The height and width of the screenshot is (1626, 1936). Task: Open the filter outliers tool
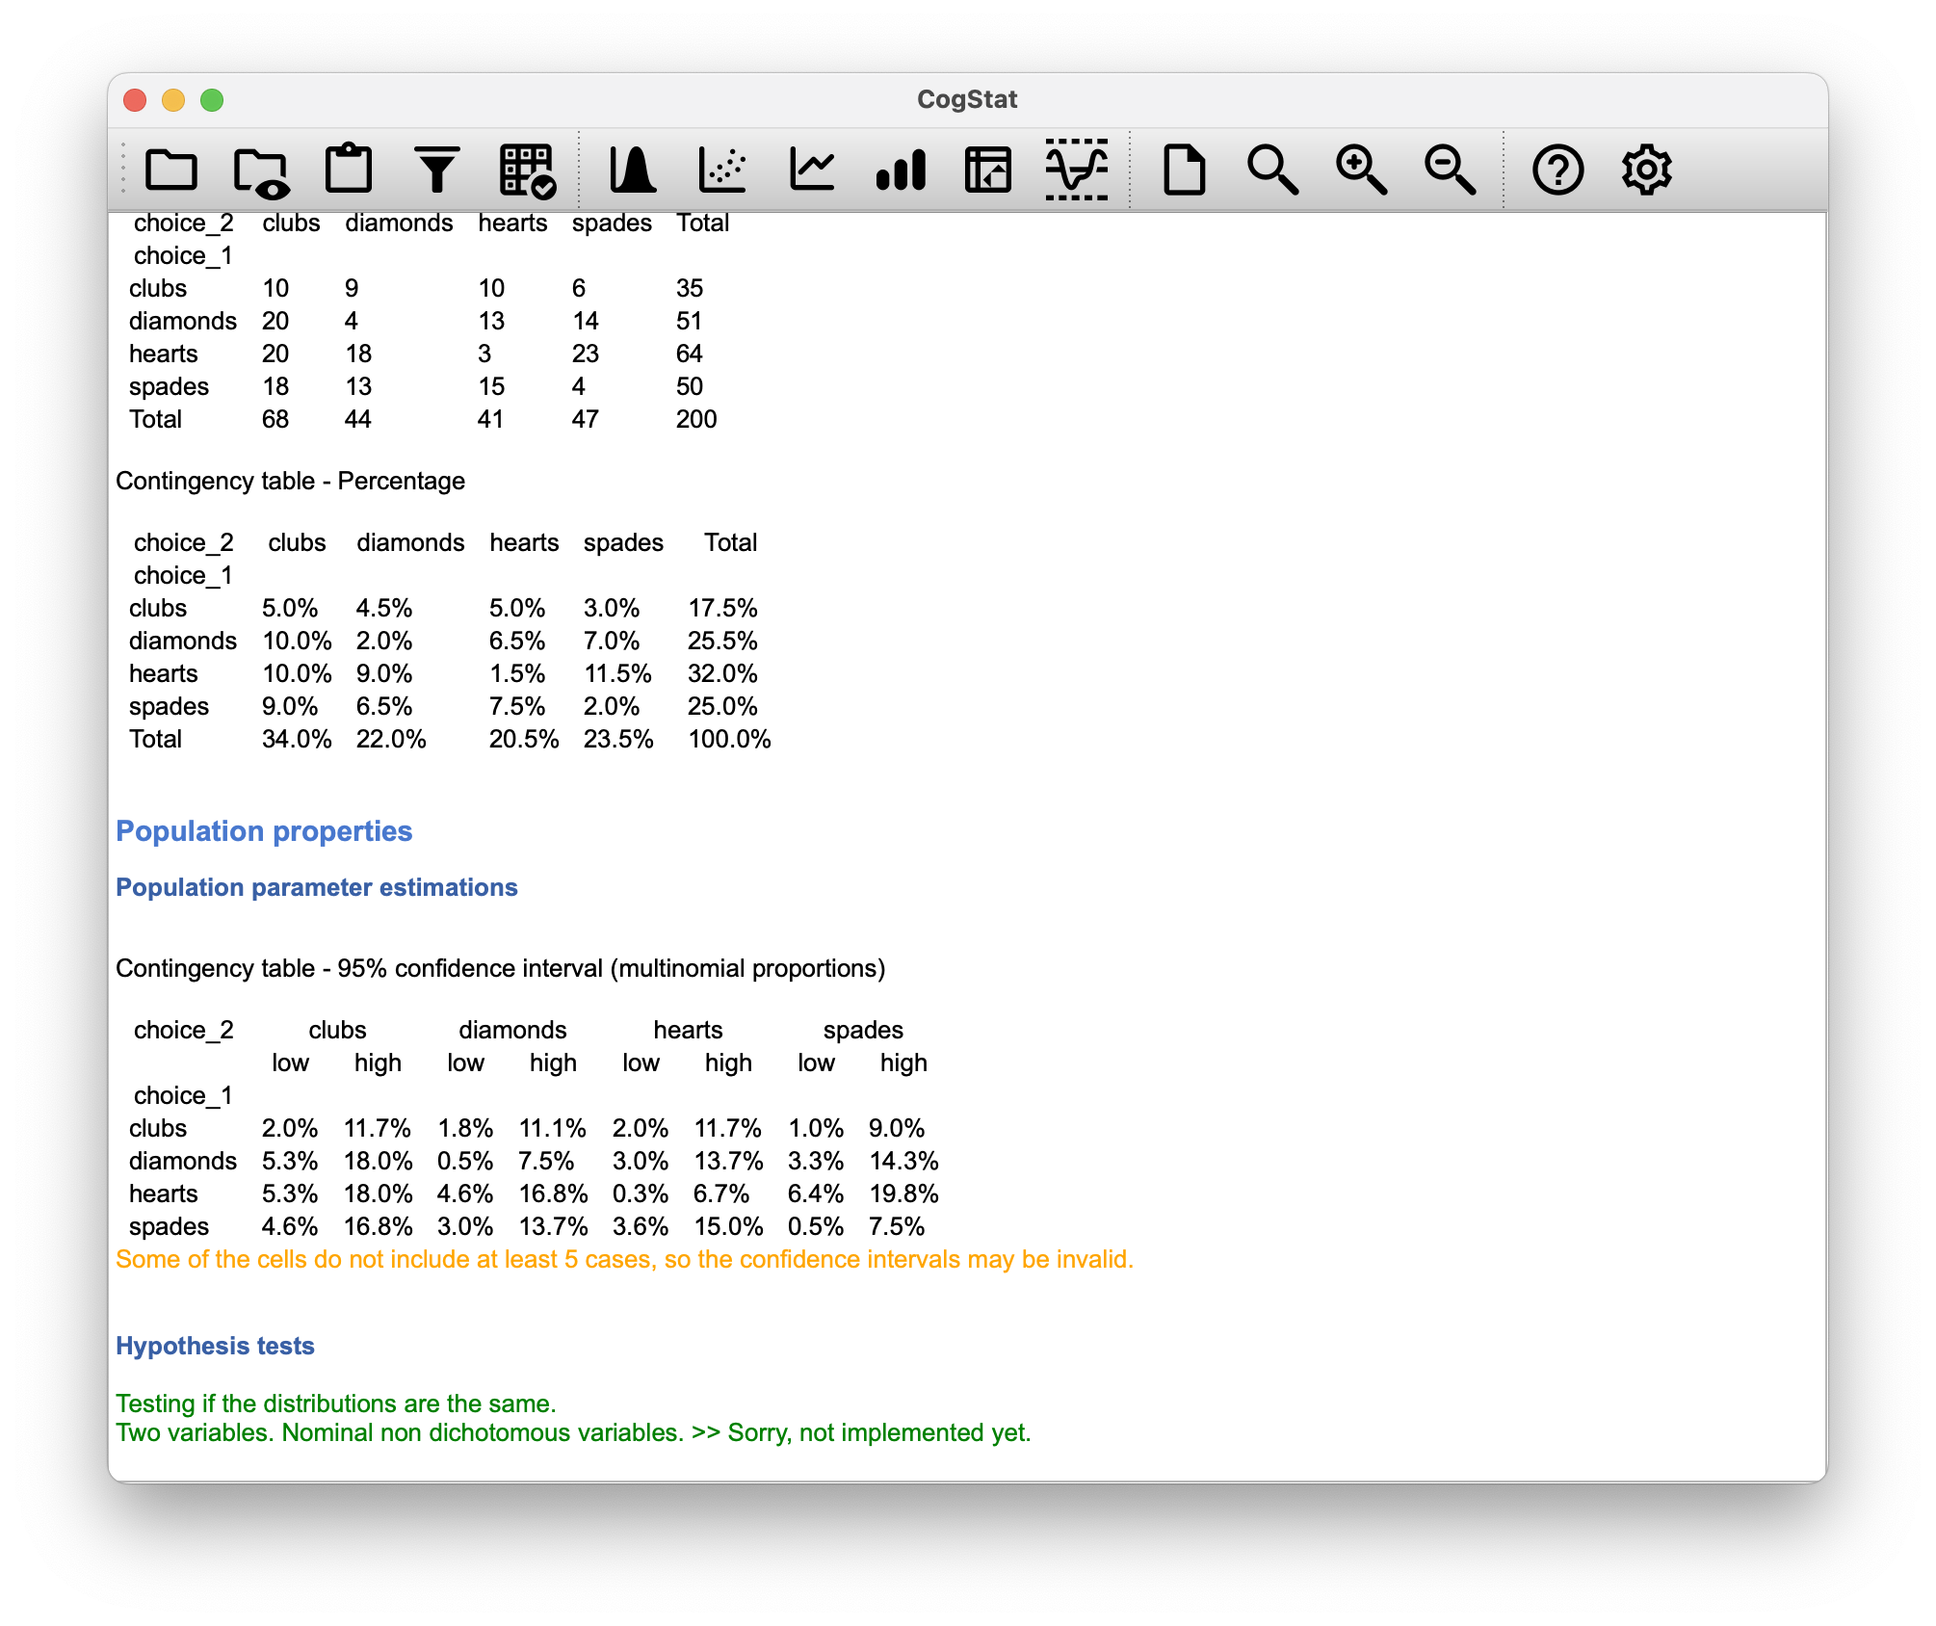(436, 170)
